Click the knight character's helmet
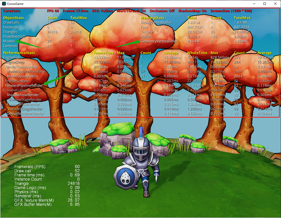The height and width of the screenshot is (218, 281). [141, 148]
